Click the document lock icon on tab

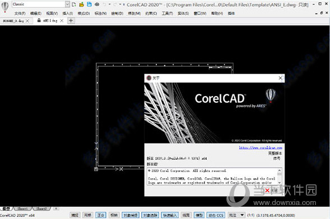pyautogui.click(x=39, y=20)
